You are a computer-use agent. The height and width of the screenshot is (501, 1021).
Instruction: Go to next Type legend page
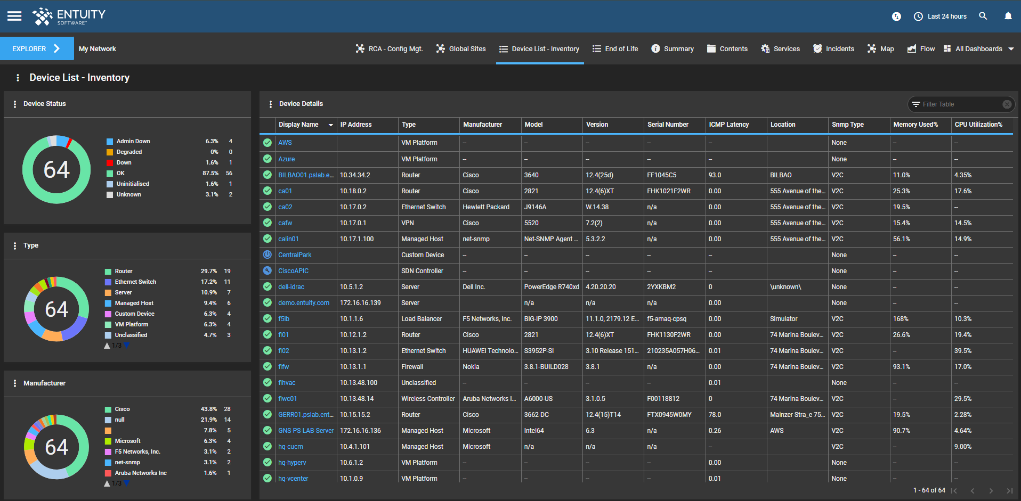click(x=127, y=346)
